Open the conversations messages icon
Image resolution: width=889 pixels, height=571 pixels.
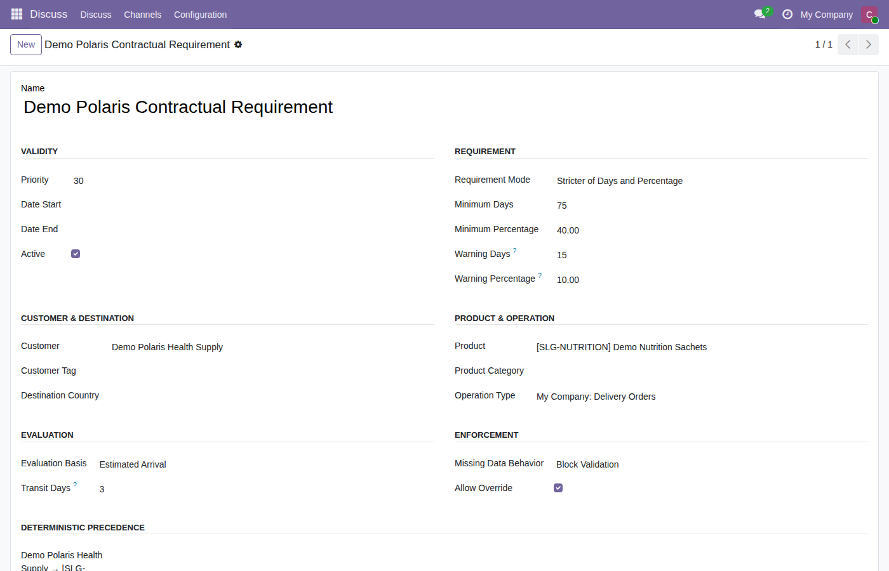click(x=760, y=14)
